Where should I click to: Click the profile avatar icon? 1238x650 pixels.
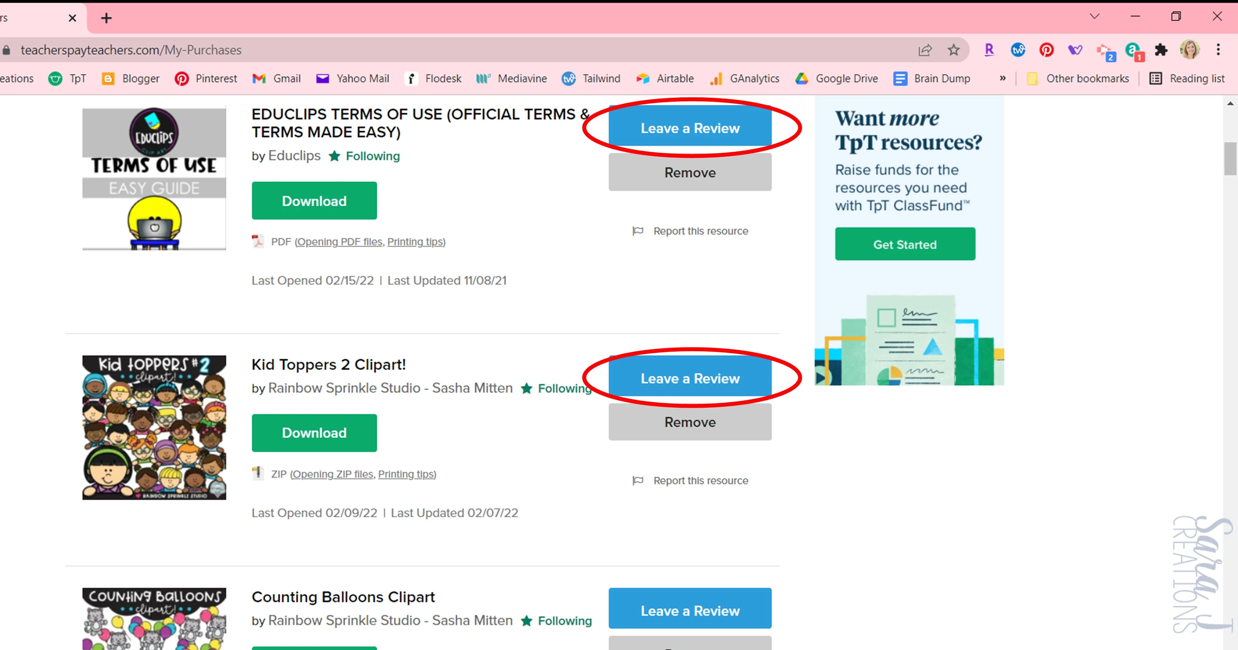point(1189,50)
